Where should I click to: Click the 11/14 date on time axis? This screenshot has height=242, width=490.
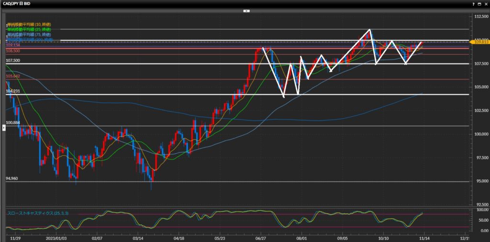pos(425,237)
